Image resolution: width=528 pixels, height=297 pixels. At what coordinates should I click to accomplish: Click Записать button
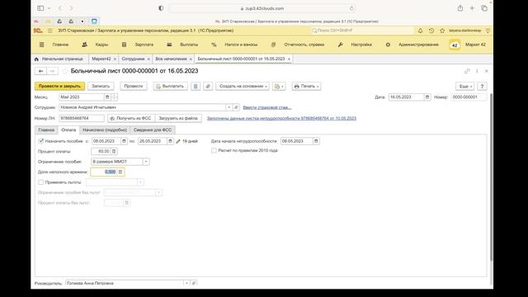pos(101,86)
